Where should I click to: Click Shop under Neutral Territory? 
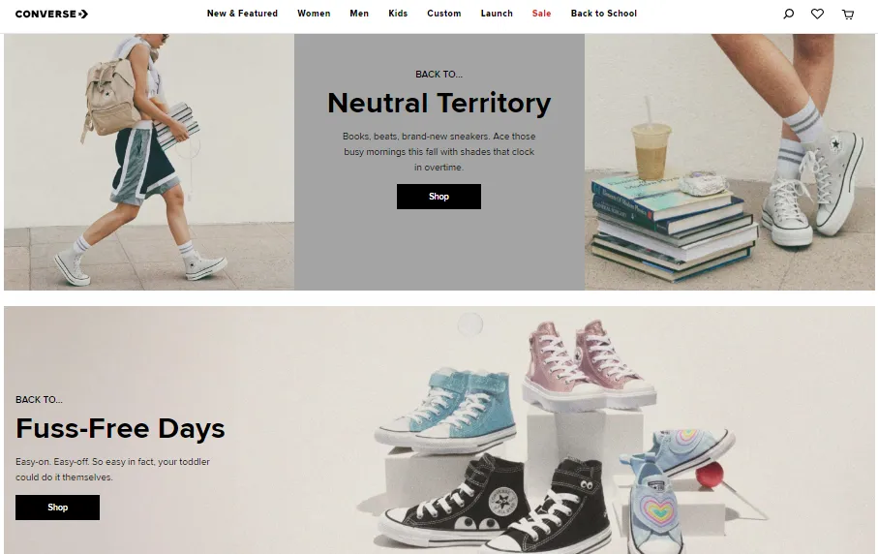pyautogui.click(x=439, y=197)
